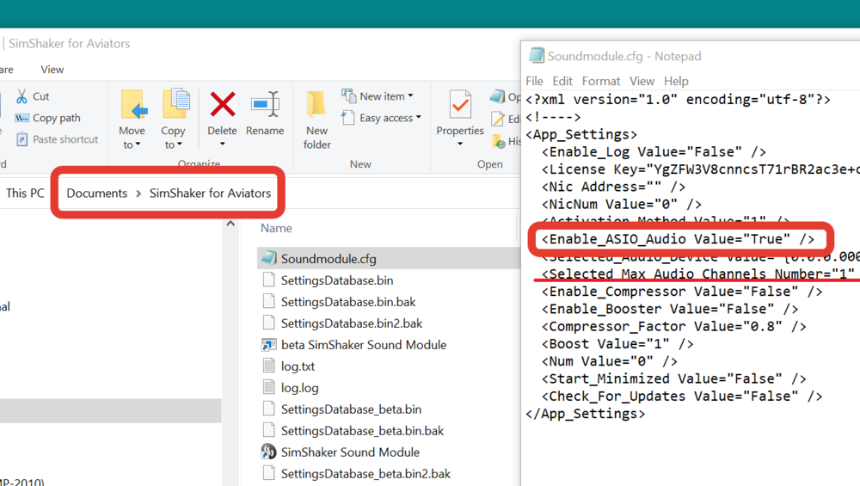Click the beta SimShaker Sound Module shortcut icon
Screen dimensions: 860x486
[x=268, y=344]
